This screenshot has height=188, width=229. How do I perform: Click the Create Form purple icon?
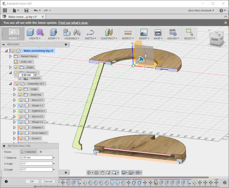[x=40, y=32]
